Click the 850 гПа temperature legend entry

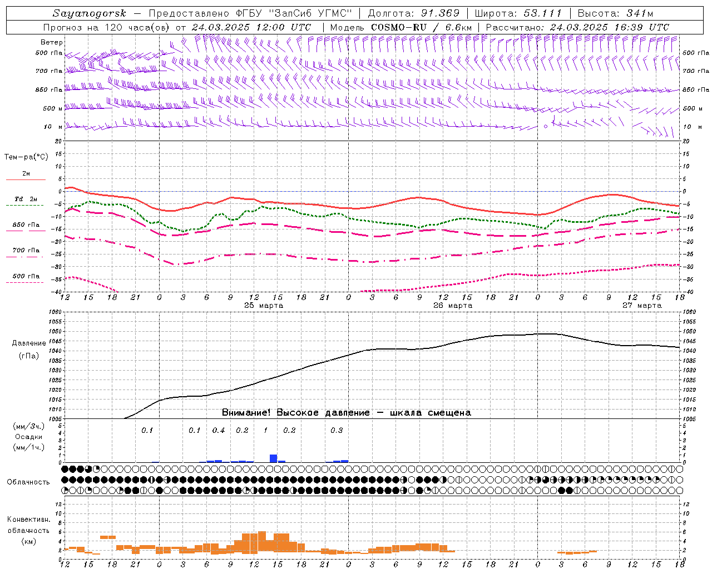click(x=26, y=225)
